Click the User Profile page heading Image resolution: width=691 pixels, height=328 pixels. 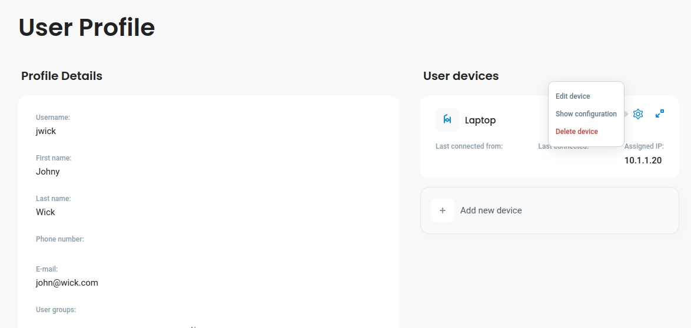coord(87,28)
